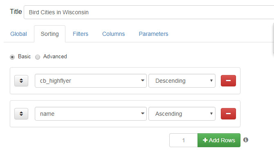Screen dimensions: 274x150
Task: Open the name column dropdown
Action: click(91, 114)
